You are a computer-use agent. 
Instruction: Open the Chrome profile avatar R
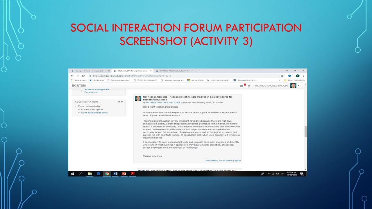[x=298, y=76]
